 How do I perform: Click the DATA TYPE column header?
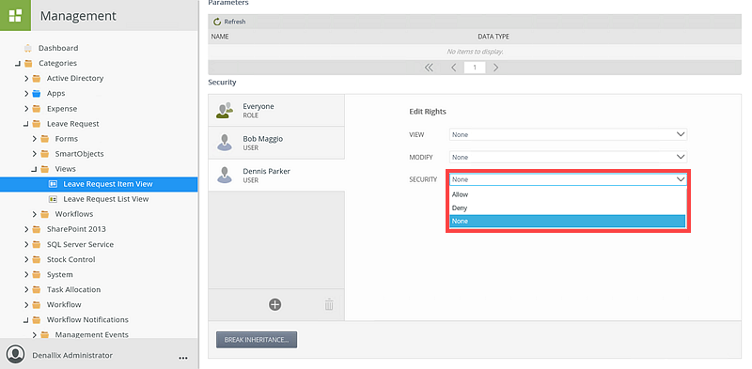493,37
